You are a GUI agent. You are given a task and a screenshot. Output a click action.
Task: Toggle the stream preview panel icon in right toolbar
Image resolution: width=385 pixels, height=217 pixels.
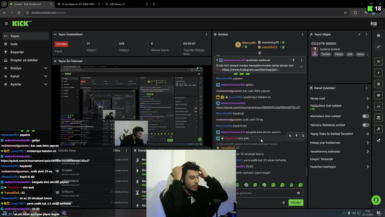pos(378,61)
